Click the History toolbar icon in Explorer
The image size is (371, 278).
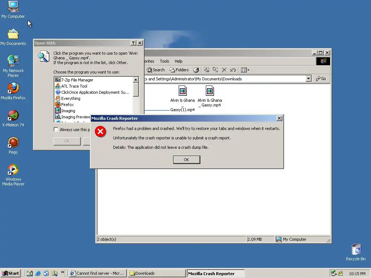tap(196, 70)
